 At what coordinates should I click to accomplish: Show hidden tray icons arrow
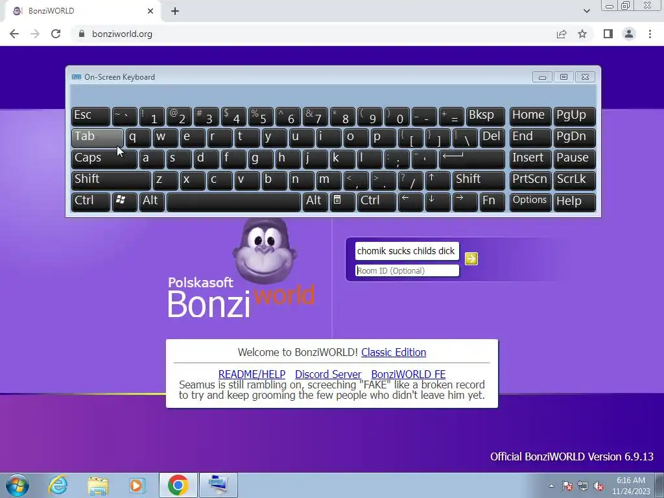551,486
